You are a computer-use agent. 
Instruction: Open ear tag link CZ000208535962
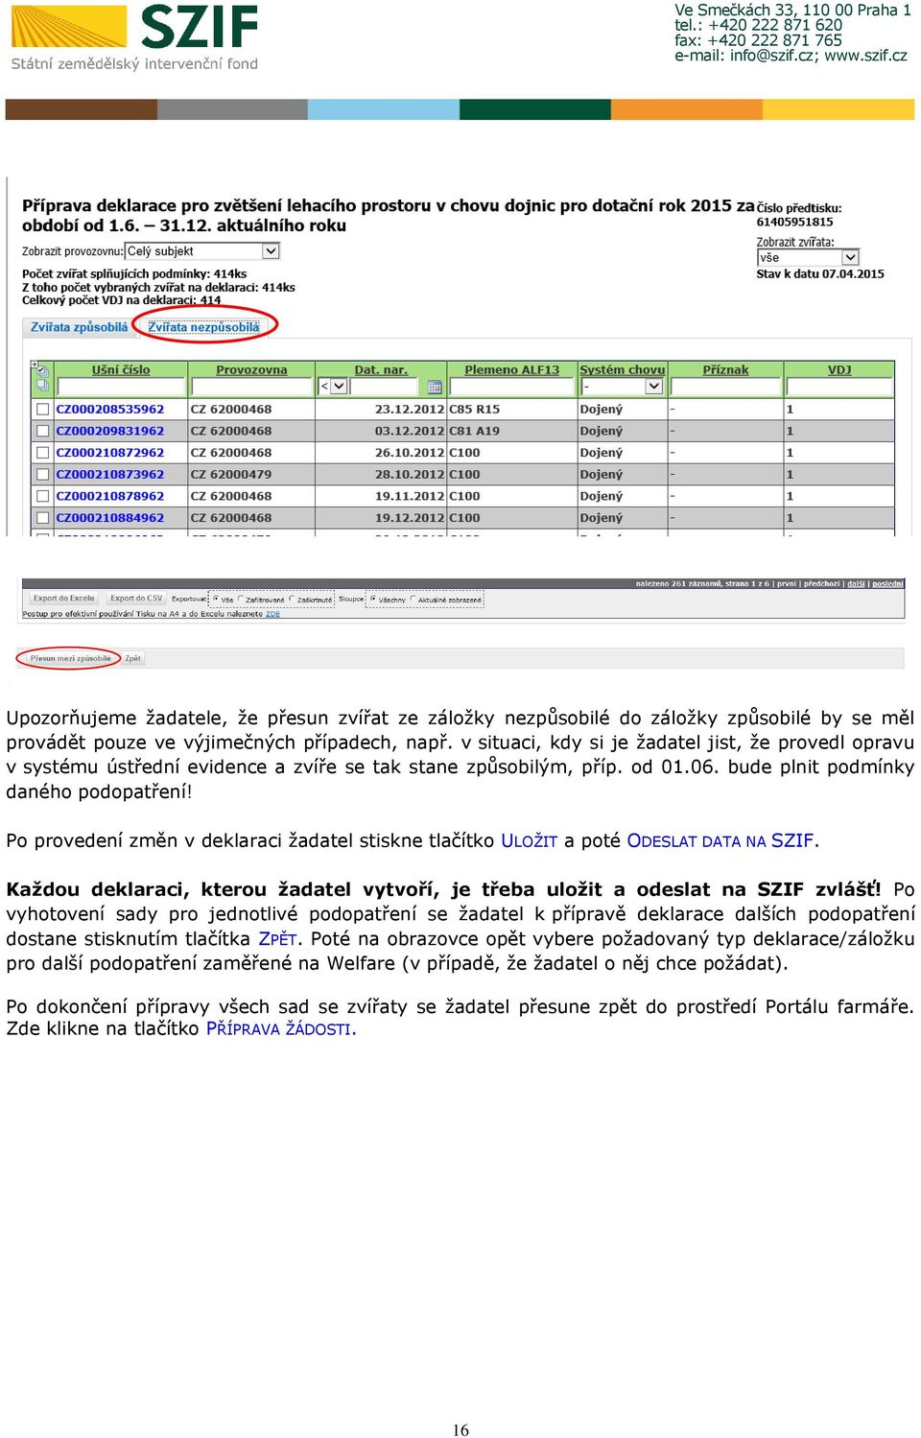click(110, 410)
